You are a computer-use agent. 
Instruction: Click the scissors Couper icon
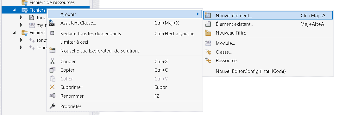52,62
